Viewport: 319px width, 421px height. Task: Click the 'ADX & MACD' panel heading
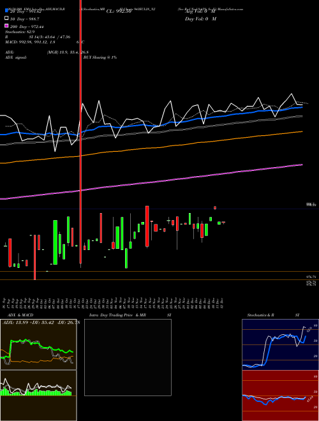[20, 315]
